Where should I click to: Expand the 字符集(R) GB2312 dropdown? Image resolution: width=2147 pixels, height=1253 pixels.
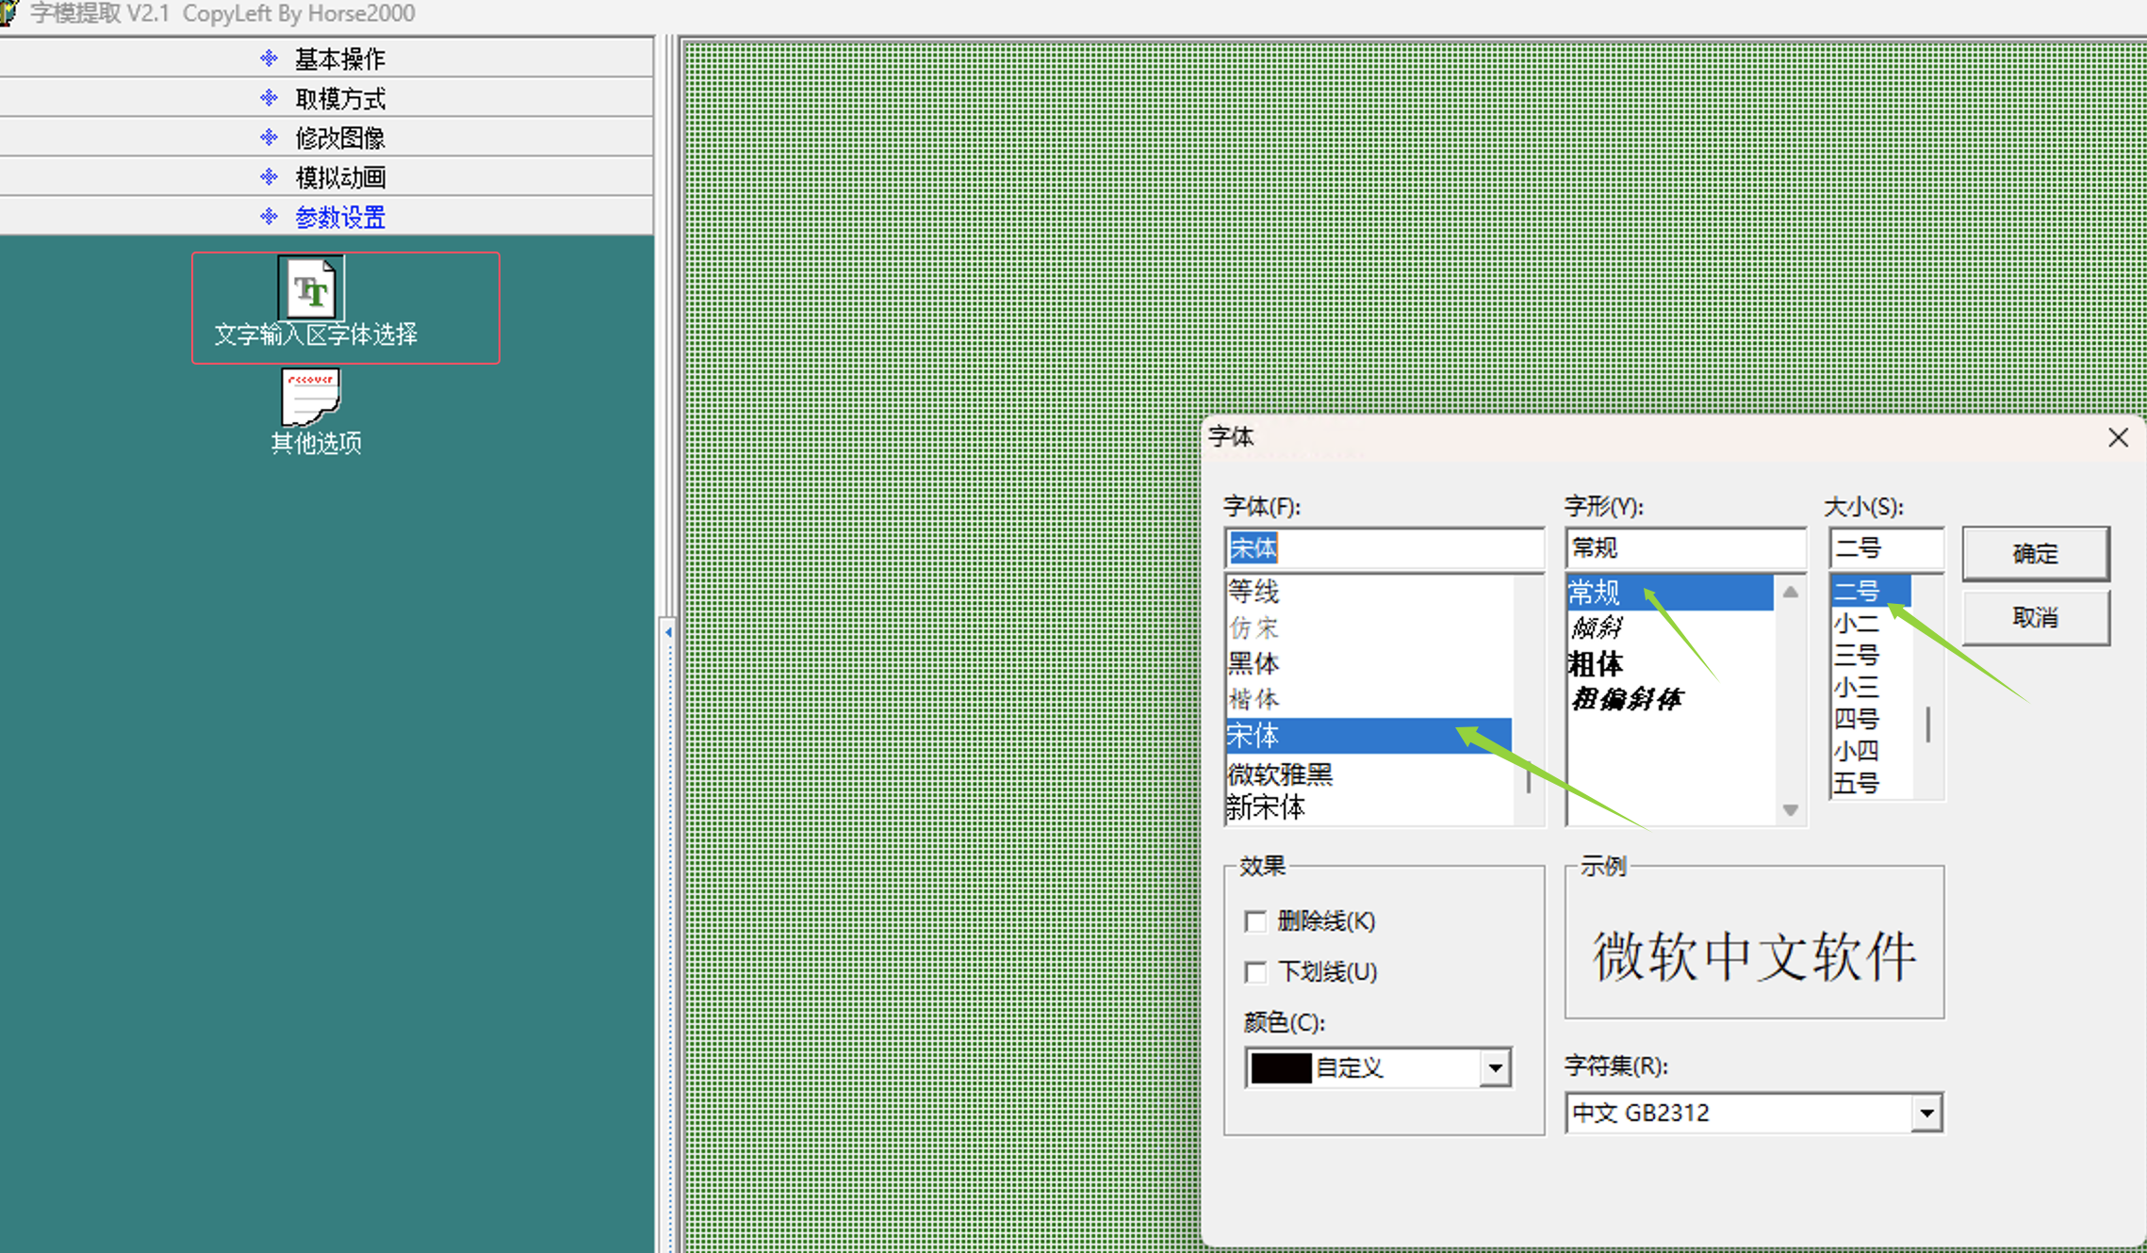(1926, 1114)
